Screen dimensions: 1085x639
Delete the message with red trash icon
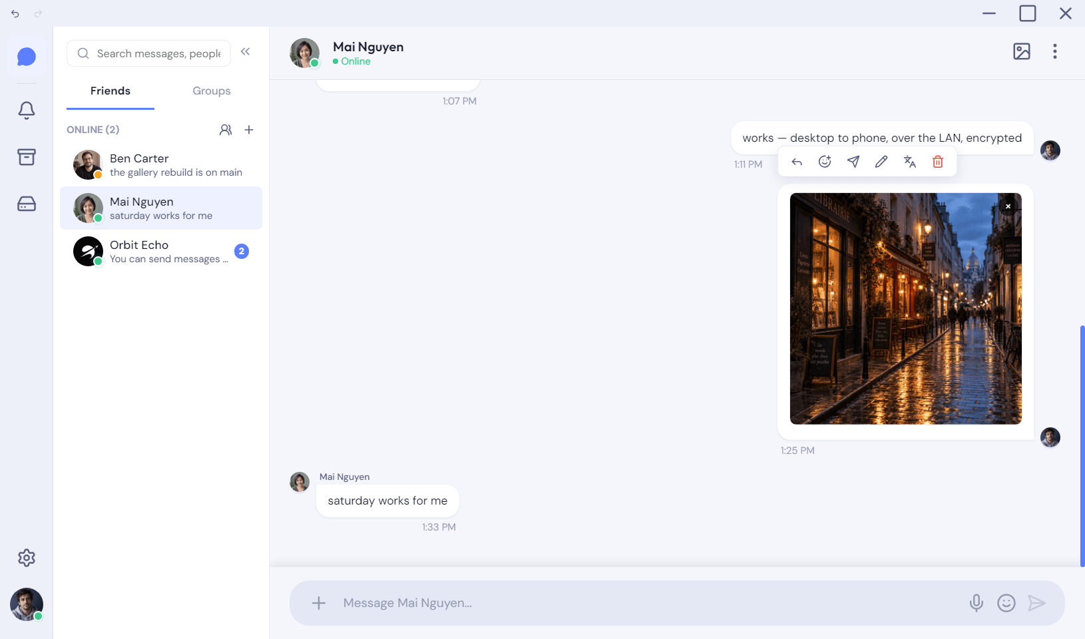click(938, 162)
